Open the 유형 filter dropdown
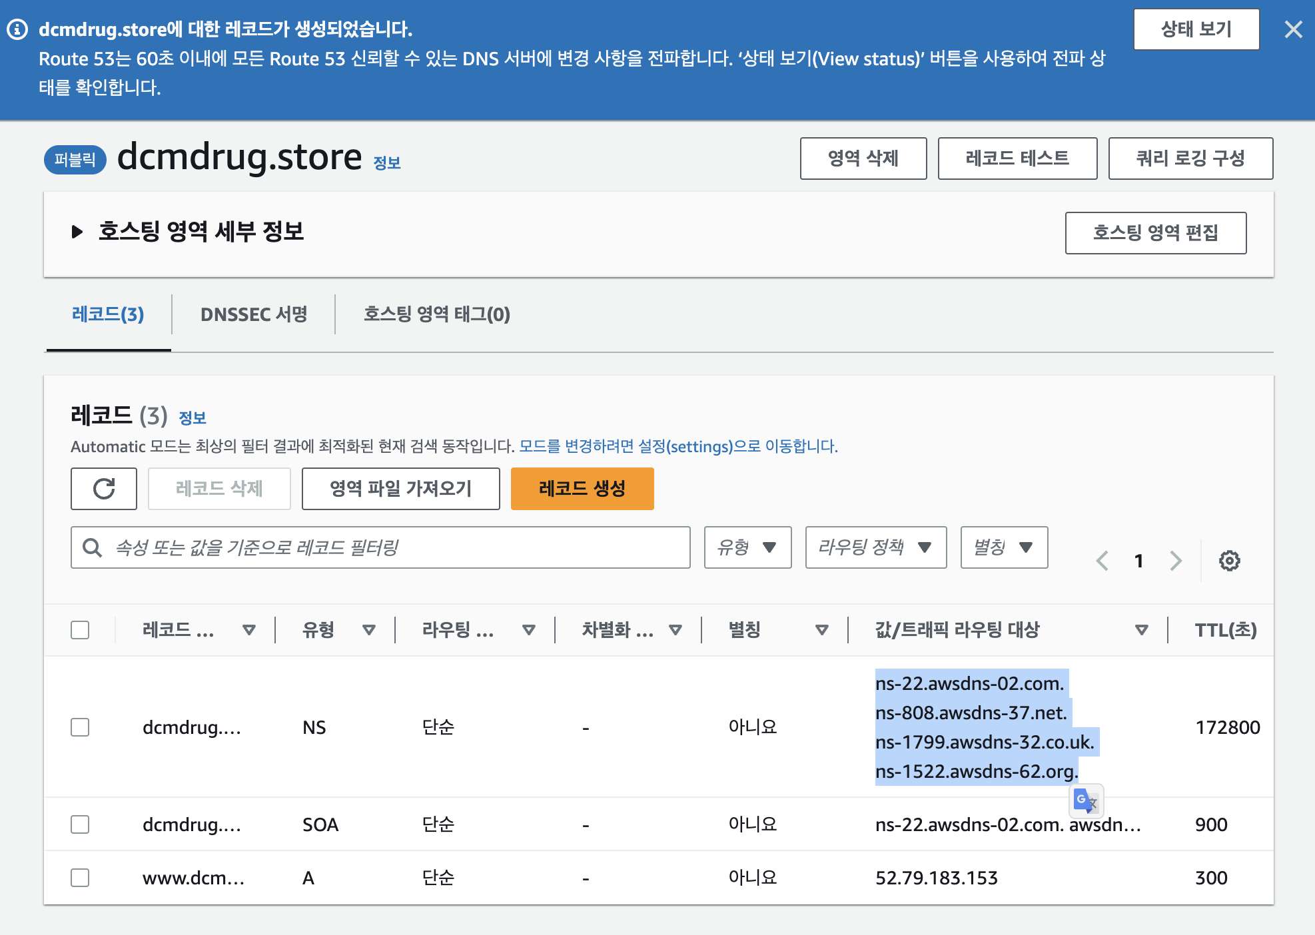The width and height of the screenshot is (1315, 935). [747, 547]
